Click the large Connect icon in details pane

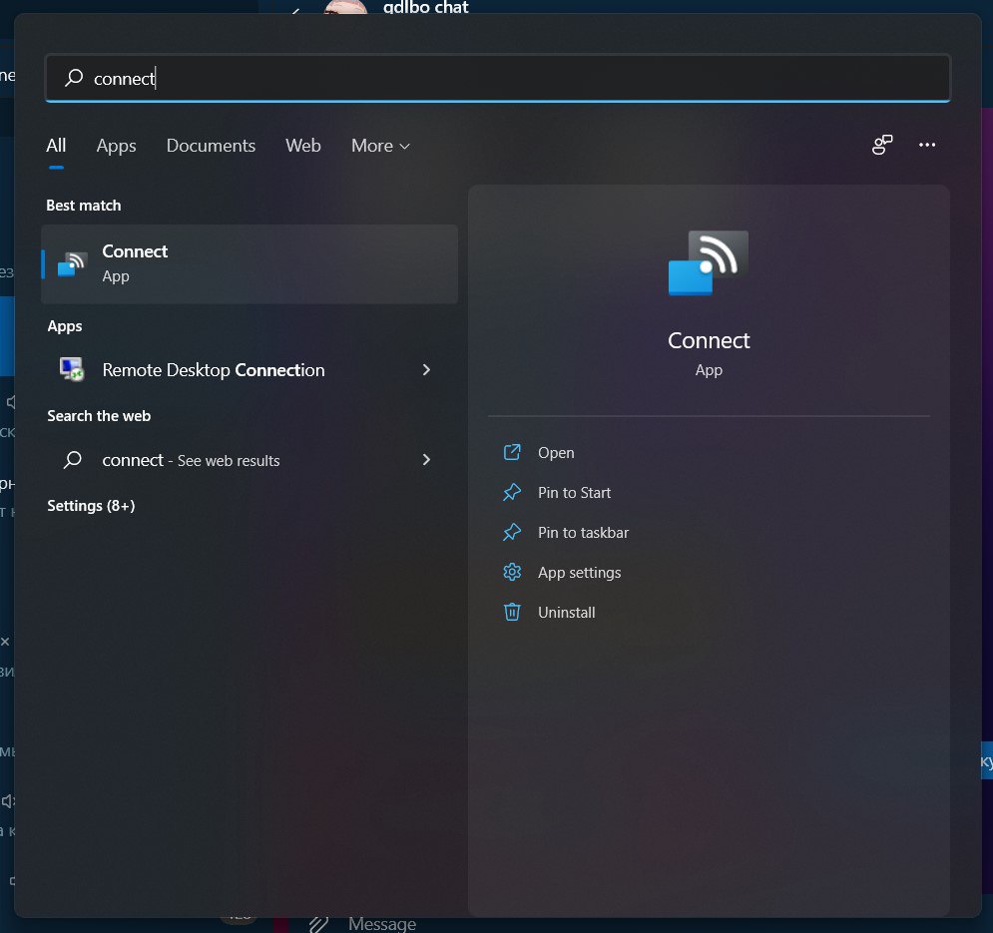[708, 262]
